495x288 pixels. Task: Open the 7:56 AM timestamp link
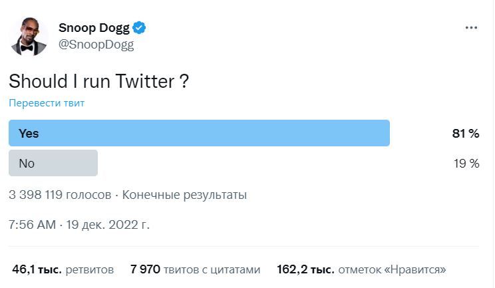point(32,225)
